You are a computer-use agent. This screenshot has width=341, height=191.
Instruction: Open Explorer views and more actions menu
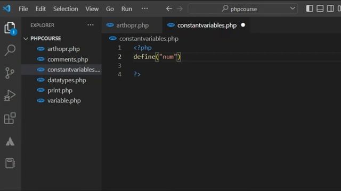pos(91,25)
